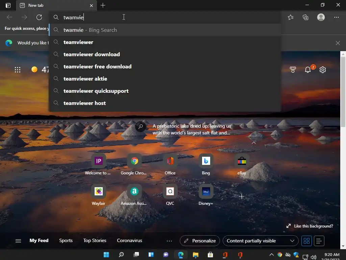Open Google Chrome quick link tile

click(x=134, y=165)
